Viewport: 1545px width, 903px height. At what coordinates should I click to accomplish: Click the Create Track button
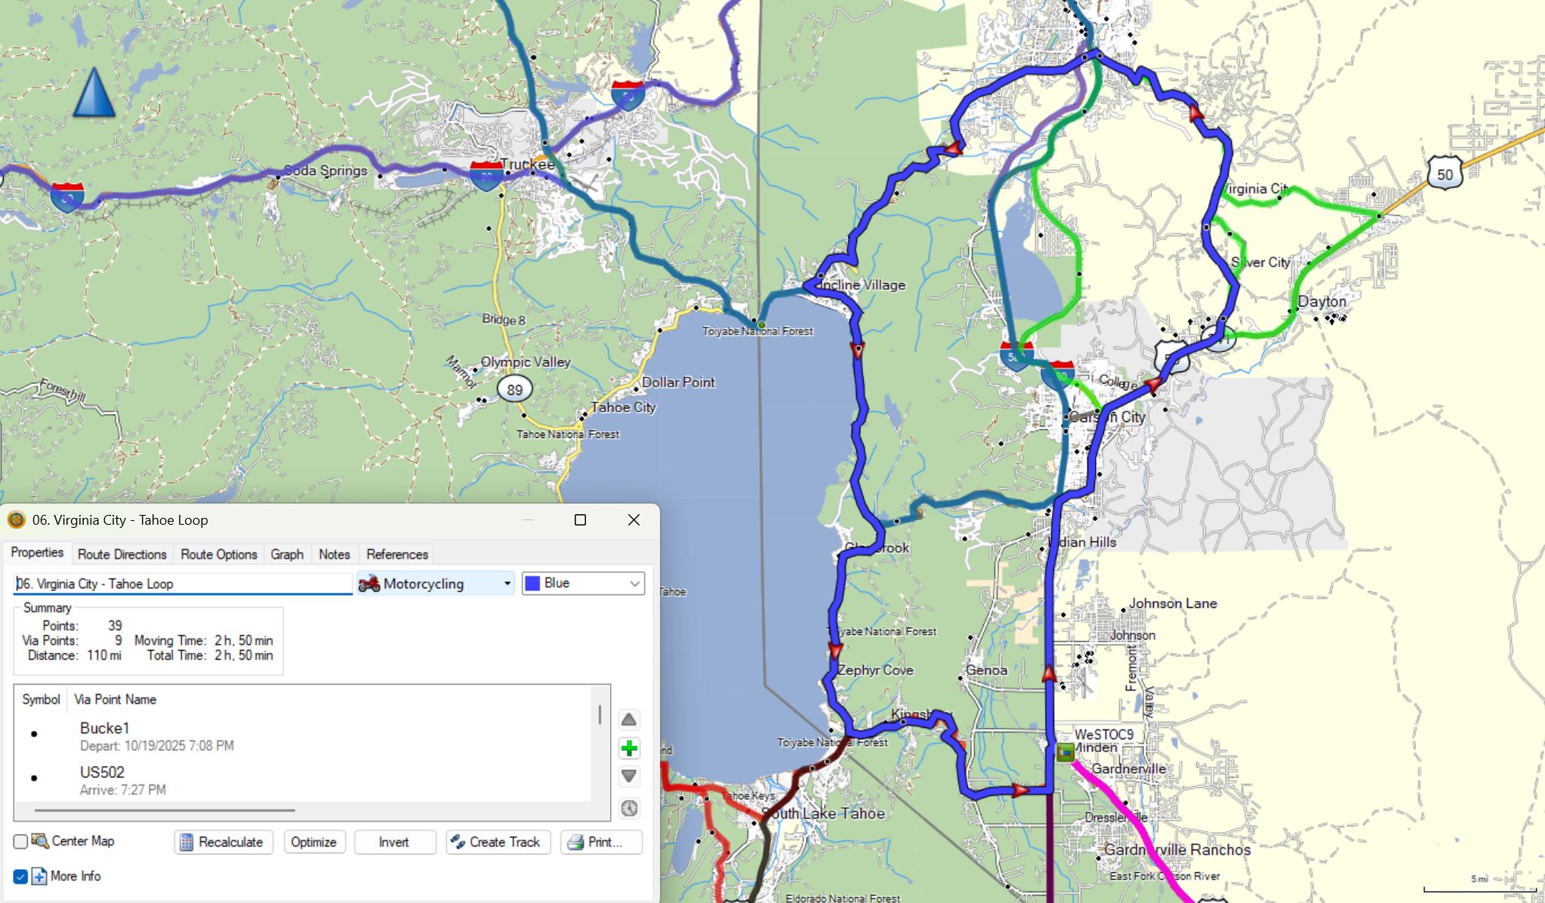498,842
